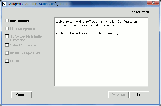161x106 pixels.
Task: Click the Novell N icon in title bar
Action: pos(4,4)
